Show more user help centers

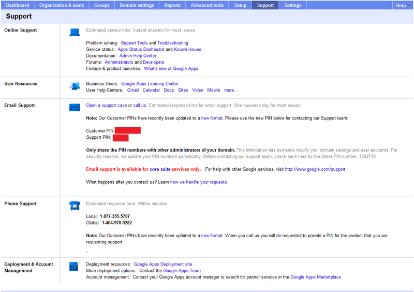pos(231,90)
